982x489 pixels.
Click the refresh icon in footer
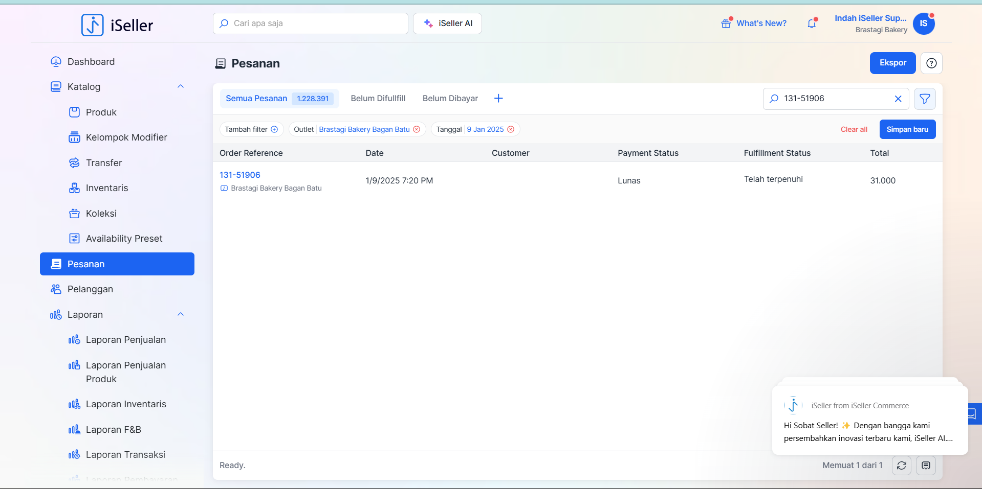pyautogui.click(x=902, y=465)
